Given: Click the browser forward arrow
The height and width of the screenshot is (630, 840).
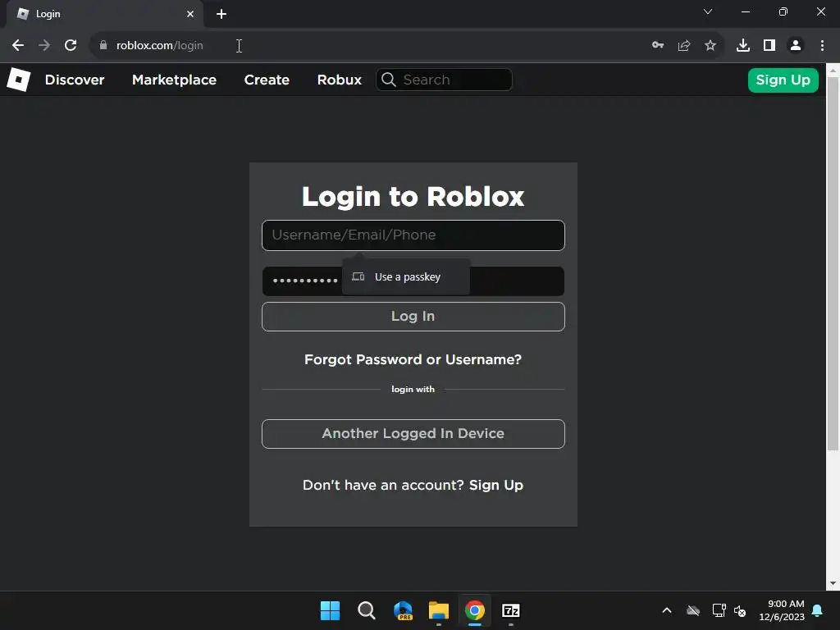Looking at the screenshot, I should pyautogui.click(x=44, y=46).
